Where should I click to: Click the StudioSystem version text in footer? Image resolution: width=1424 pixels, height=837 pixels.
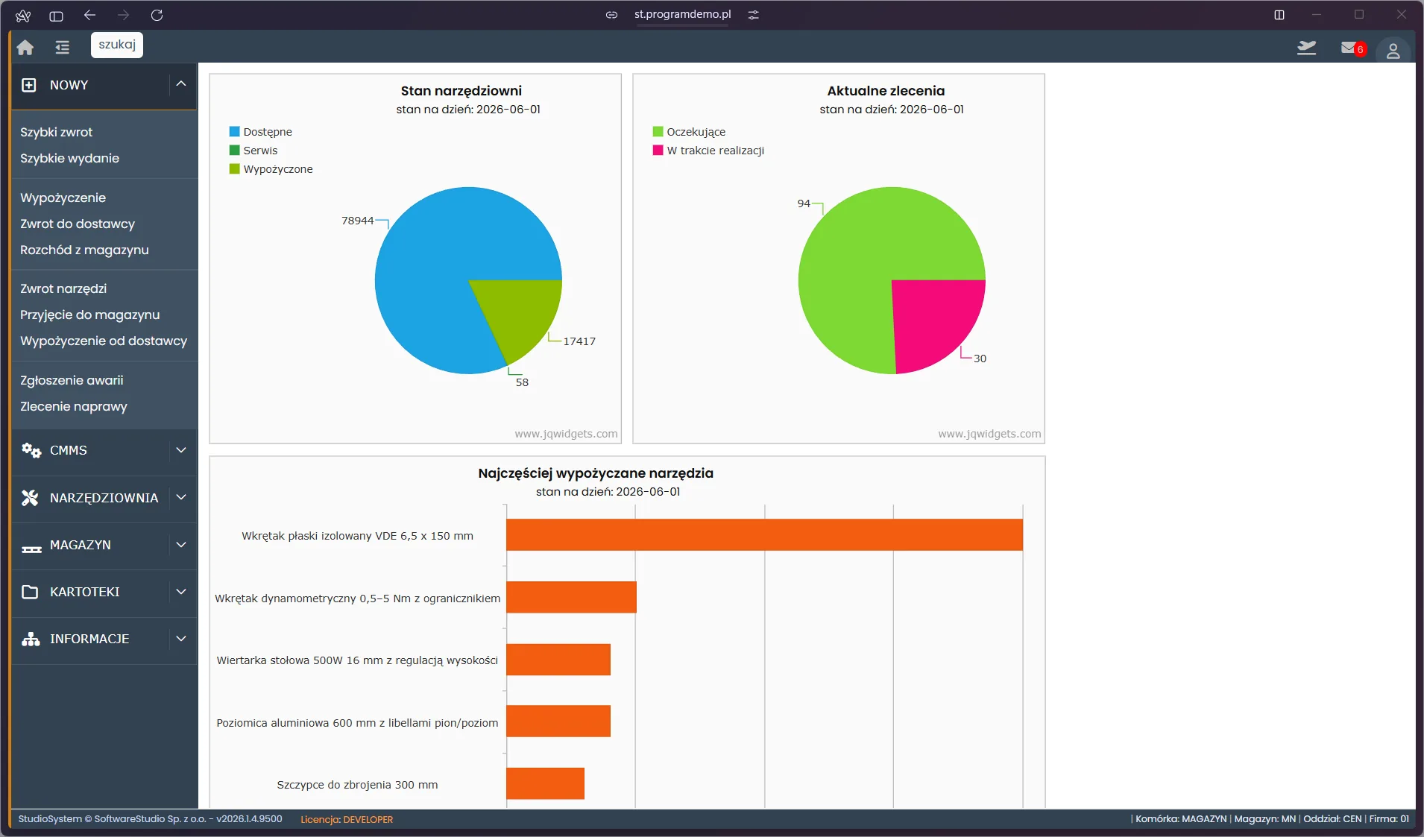click(x=150, y=819)
